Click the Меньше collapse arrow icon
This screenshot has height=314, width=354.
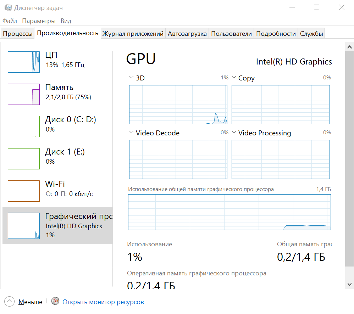(9, 301)
